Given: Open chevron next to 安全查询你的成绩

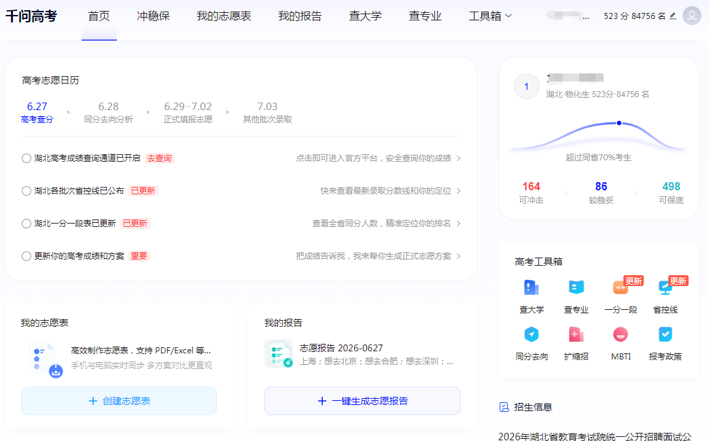Looking at the screenshot, I should click(458, 158).
